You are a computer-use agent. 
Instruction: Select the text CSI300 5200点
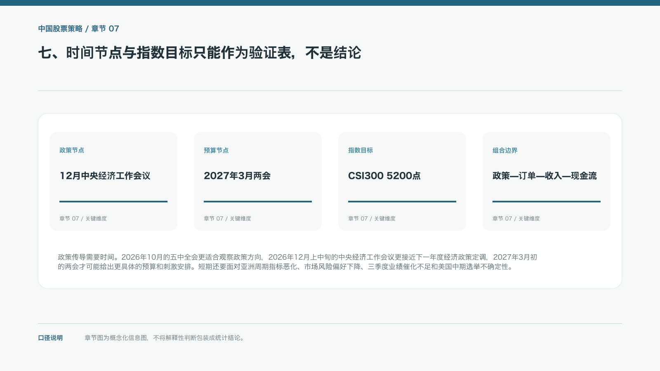click(384, 176)
